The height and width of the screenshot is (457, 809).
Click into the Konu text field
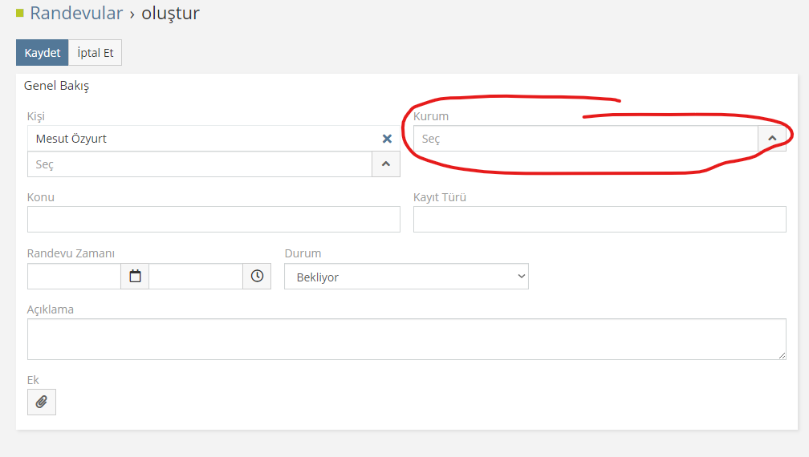pyautogui.click(x=213, y=219)
